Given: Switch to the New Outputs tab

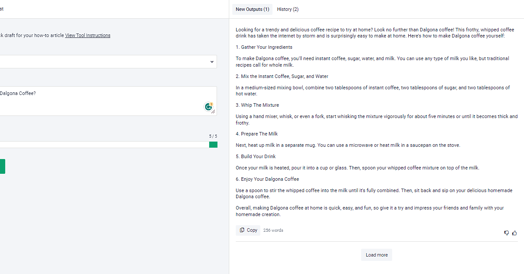Looking at the screenshot, I should coord(252,9).
